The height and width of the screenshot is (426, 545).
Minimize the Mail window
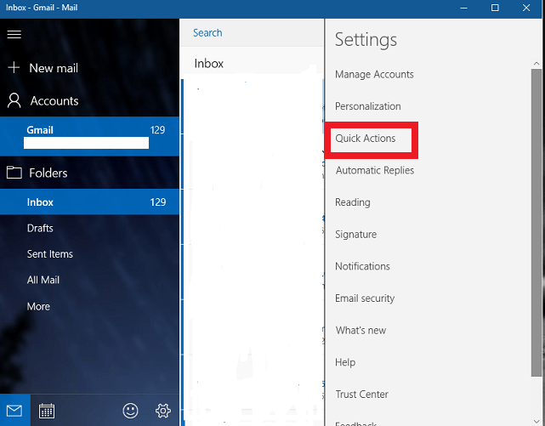coord(463,8)
